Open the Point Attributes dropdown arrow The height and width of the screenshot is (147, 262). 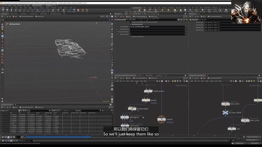185,27
